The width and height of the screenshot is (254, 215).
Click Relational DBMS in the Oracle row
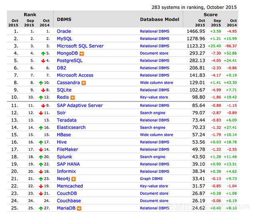[155, 31]
